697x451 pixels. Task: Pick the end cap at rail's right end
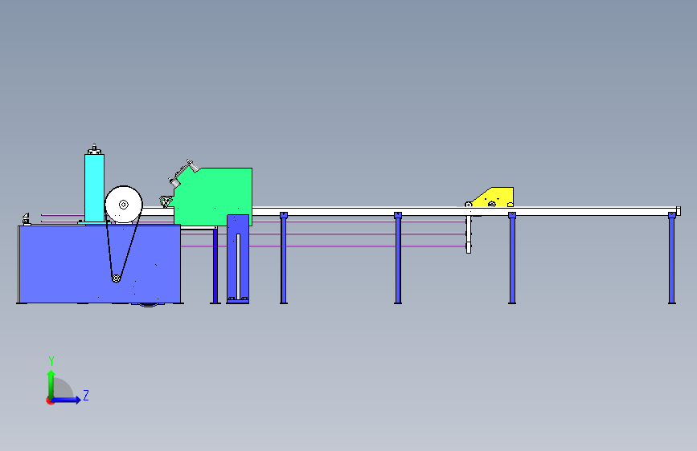coord(679,211)
